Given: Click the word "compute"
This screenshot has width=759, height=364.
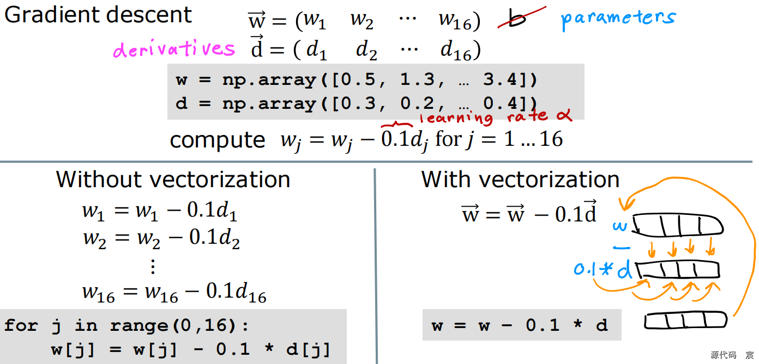Looking at the screenshot, I should pos(218,140).
